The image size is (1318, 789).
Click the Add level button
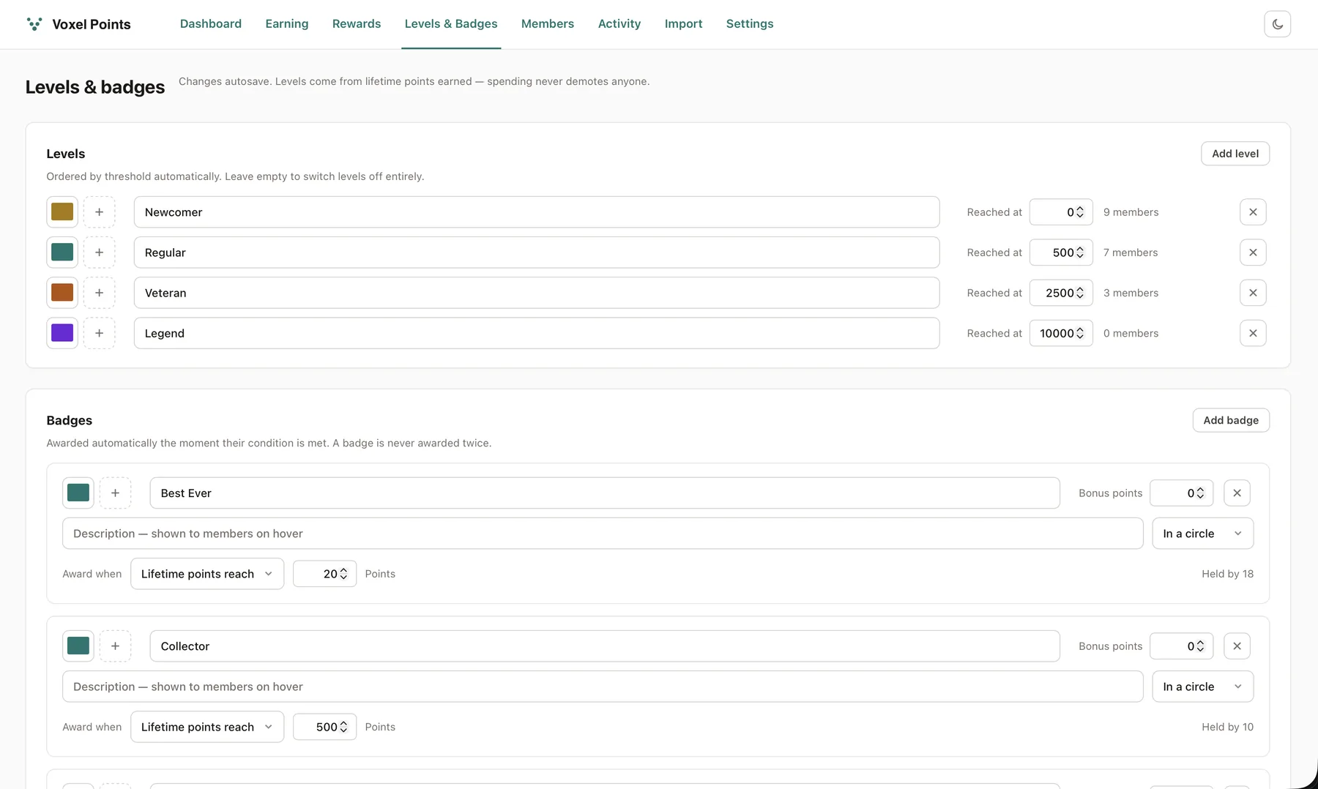(1235, 154)
